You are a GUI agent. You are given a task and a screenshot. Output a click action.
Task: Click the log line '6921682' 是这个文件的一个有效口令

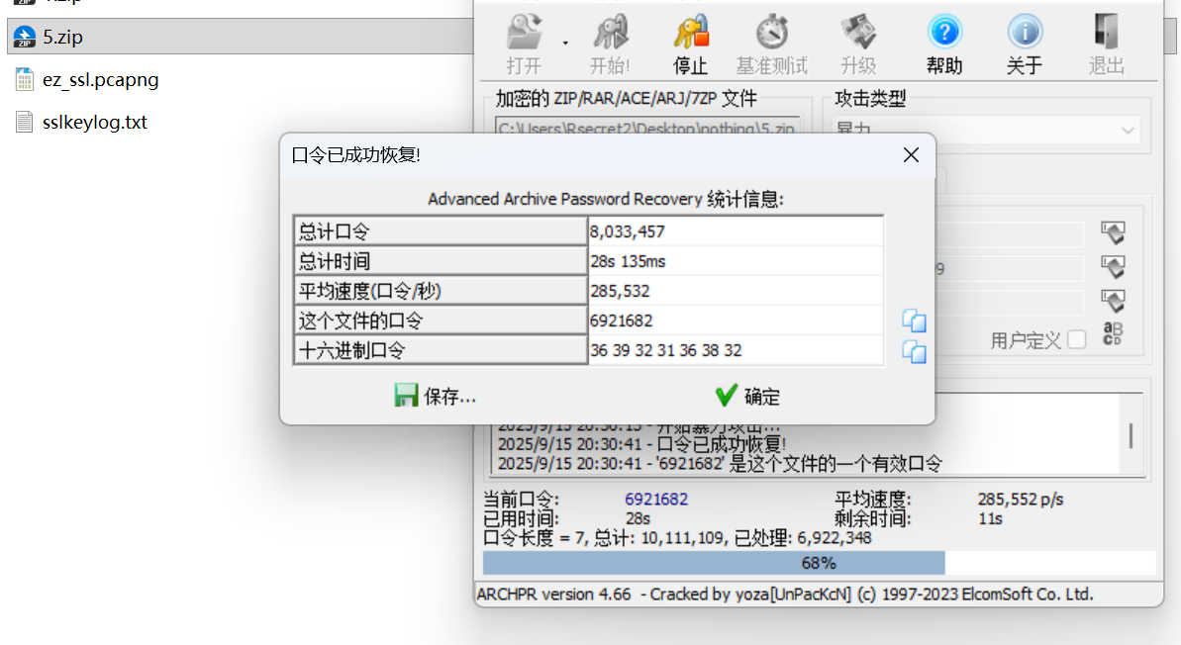(720, 464)
